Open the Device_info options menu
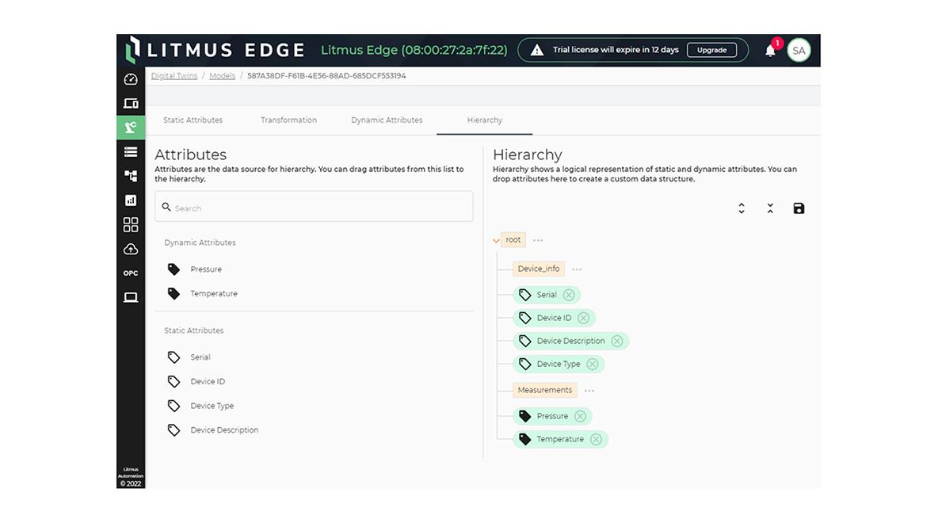 coord(577,269)
